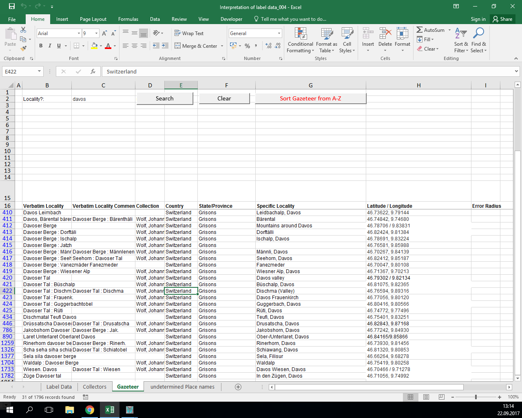Apply comma style number format
This screenshot has width=522, height=418.
click(x=256, y=46)
